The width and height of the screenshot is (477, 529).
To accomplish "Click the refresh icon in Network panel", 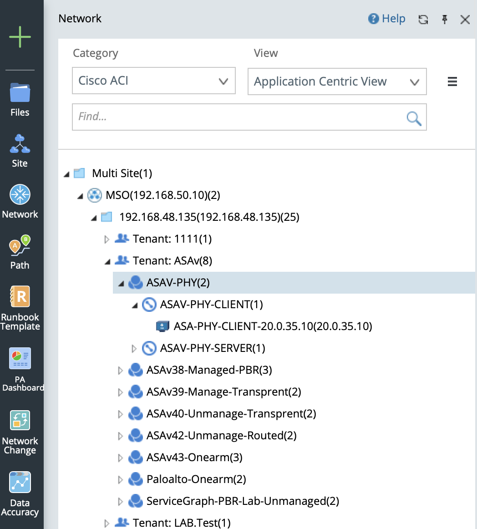I will (x=423, y=19).
